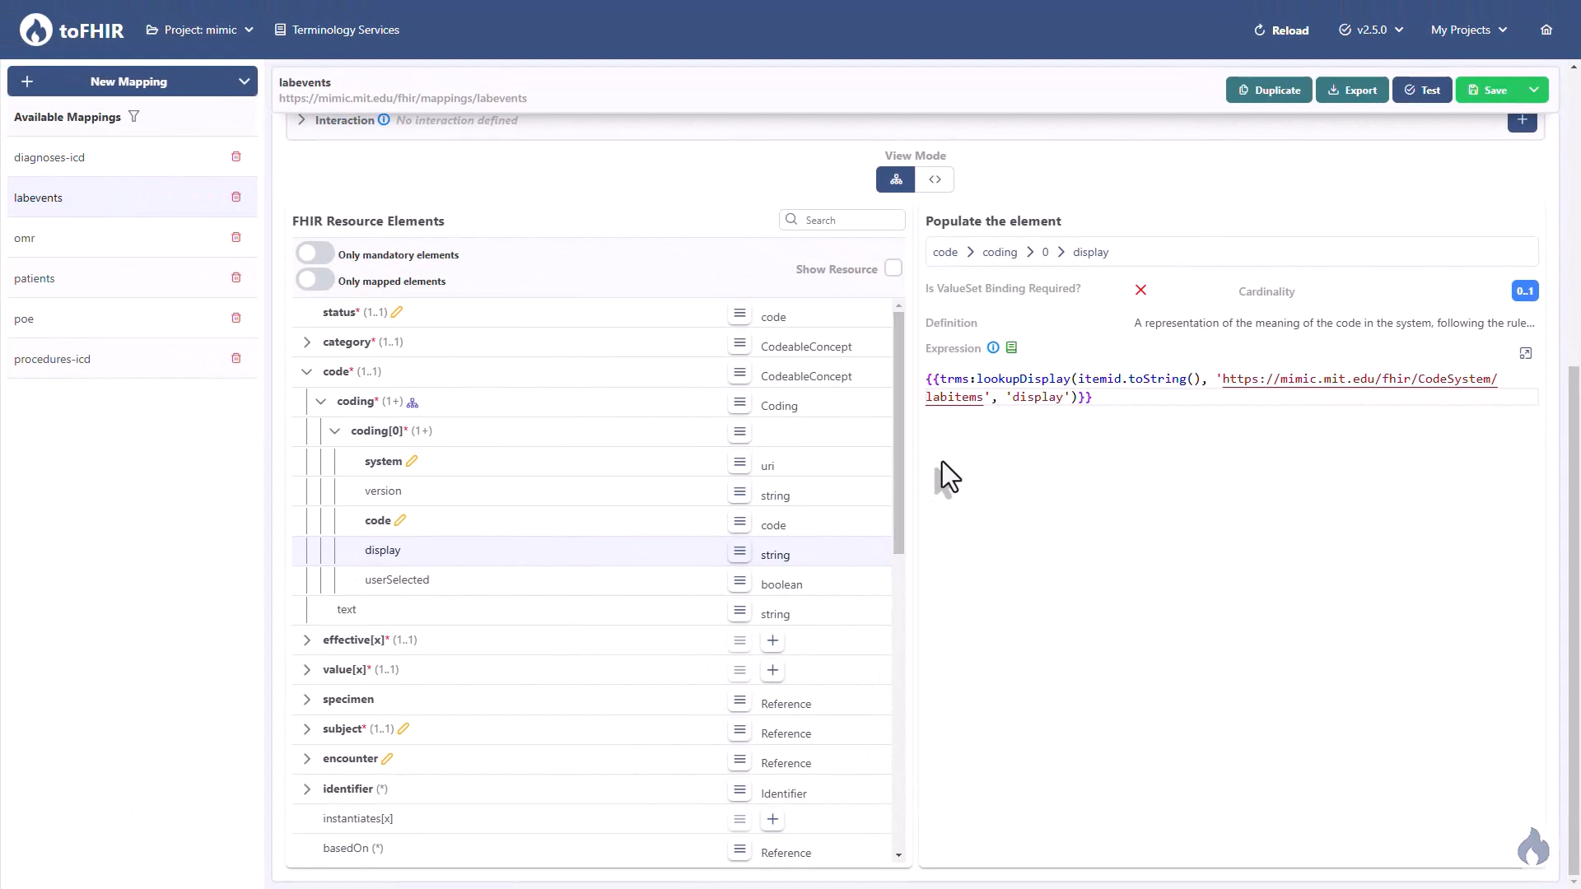The height and width of the screenshot is (889, 1581).
Task: Click the 0..1 cardinality badge
Action: (x=1524, y=290)
